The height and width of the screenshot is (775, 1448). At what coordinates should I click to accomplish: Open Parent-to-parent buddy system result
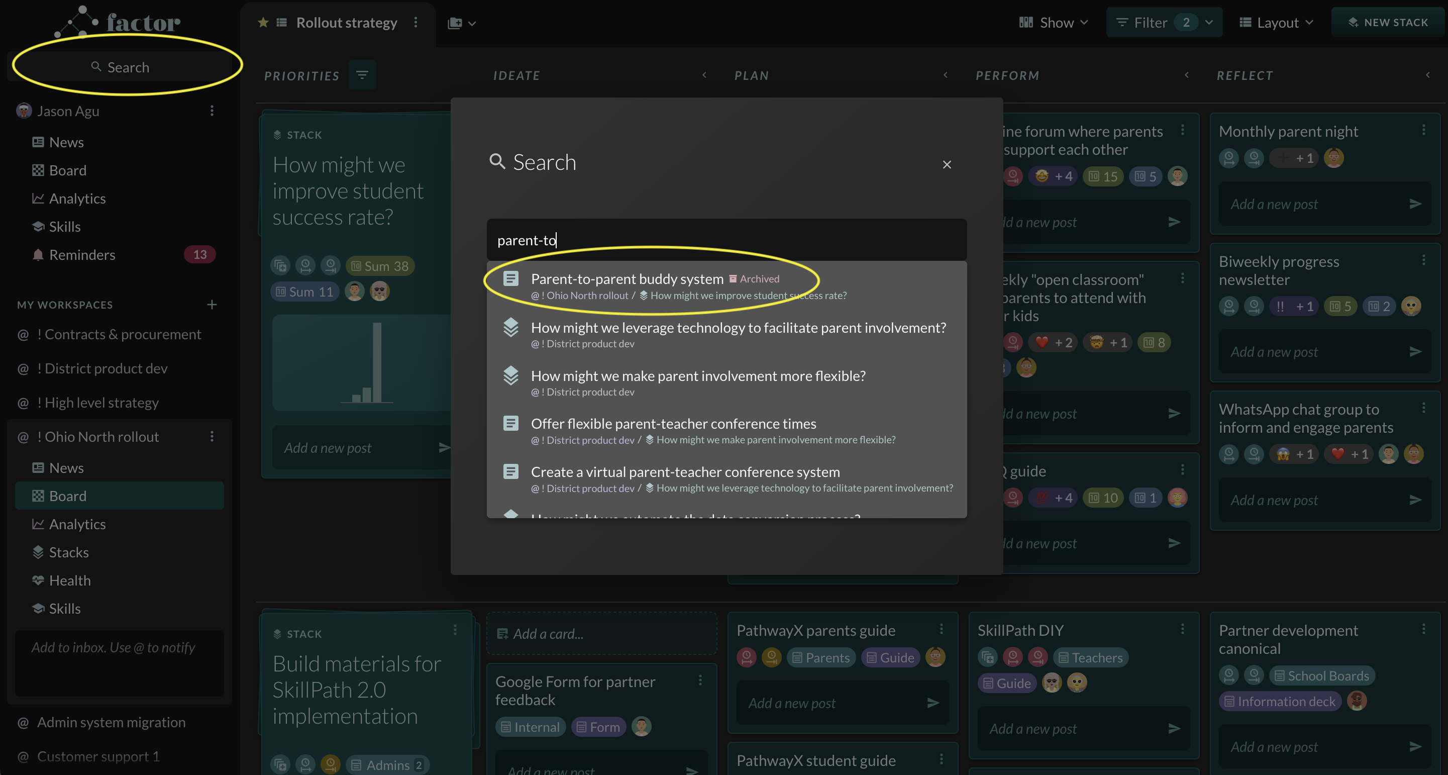click(x=726, y=286)
